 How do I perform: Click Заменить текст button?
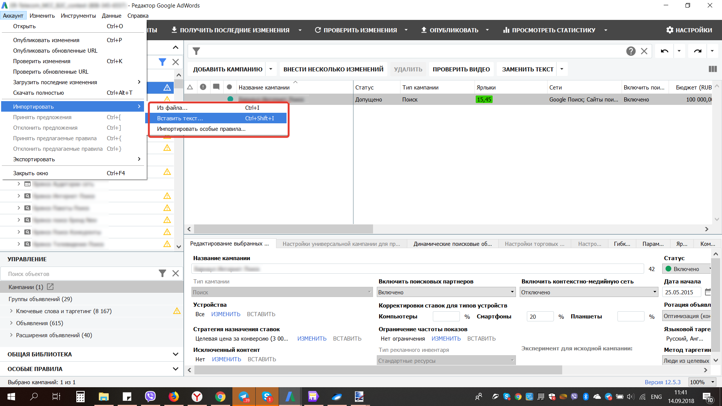pyautogui.click(x=528, y=69)
